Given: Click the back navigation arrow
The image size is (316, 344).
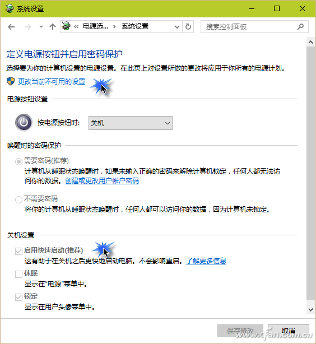Looking at the screenshot, I should (11, 27).
